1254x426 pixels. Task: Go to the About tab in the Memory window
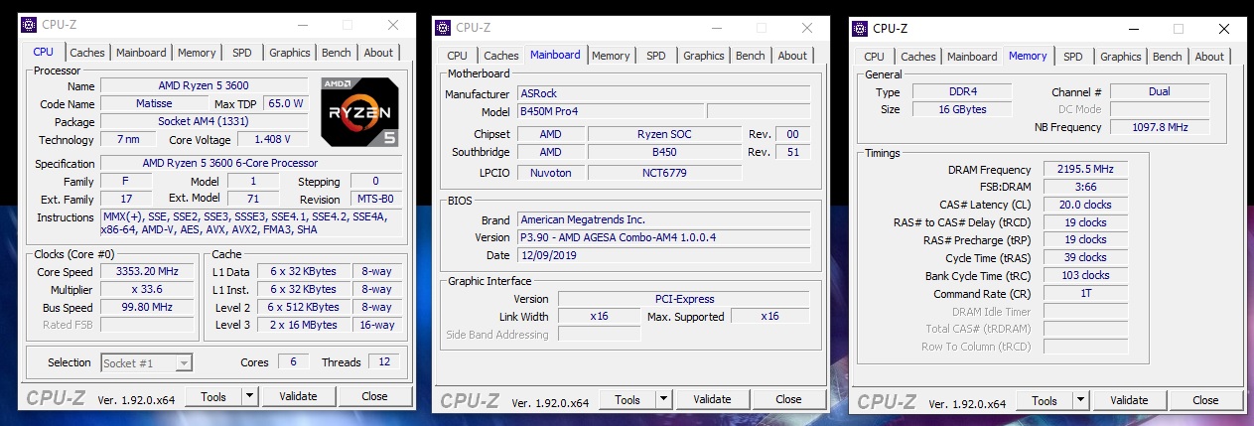[x=1209, y=57]
